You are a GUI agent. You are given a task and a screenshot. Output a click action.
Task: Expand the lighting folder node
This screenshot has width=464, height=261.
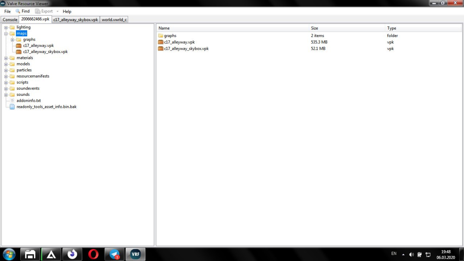[x=6, y=28]
